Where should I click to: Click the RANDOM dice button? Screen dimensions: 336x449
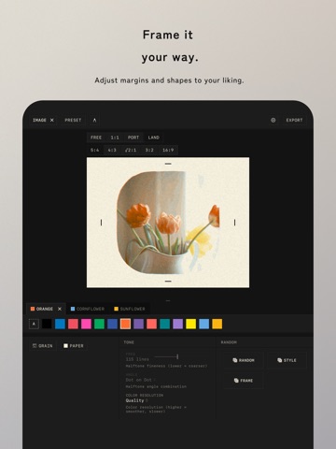(x=244, y=360)
